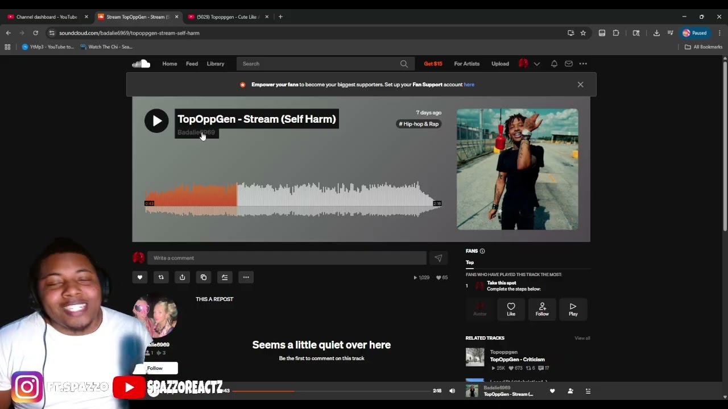
Task: View all related tracks
Action: click(582, 338)
